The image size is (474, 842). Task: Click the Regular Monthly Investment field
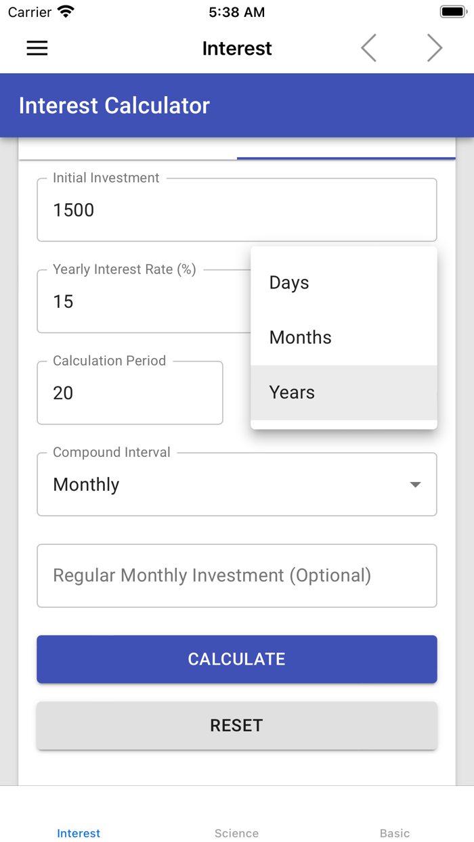pyautogui.click(x=236, y=575)
